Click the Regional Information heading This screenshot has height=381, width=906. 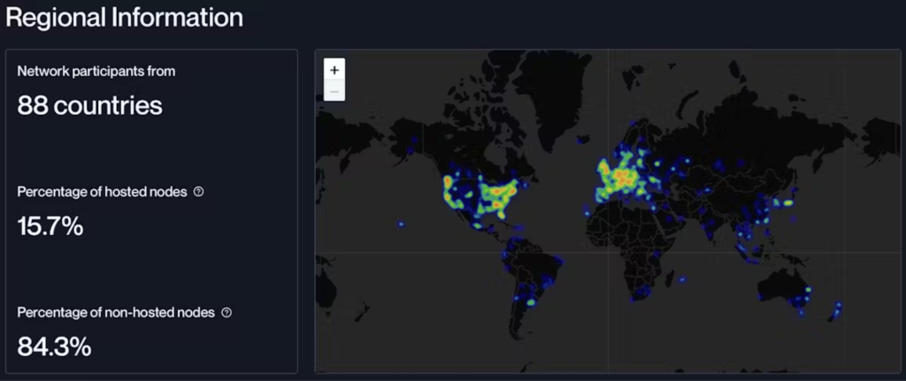click(x=124, y=17)
